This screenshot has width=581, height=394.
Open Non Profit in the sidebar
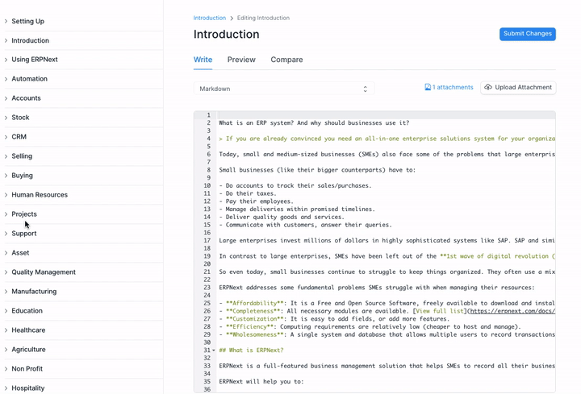click(27, 369)
